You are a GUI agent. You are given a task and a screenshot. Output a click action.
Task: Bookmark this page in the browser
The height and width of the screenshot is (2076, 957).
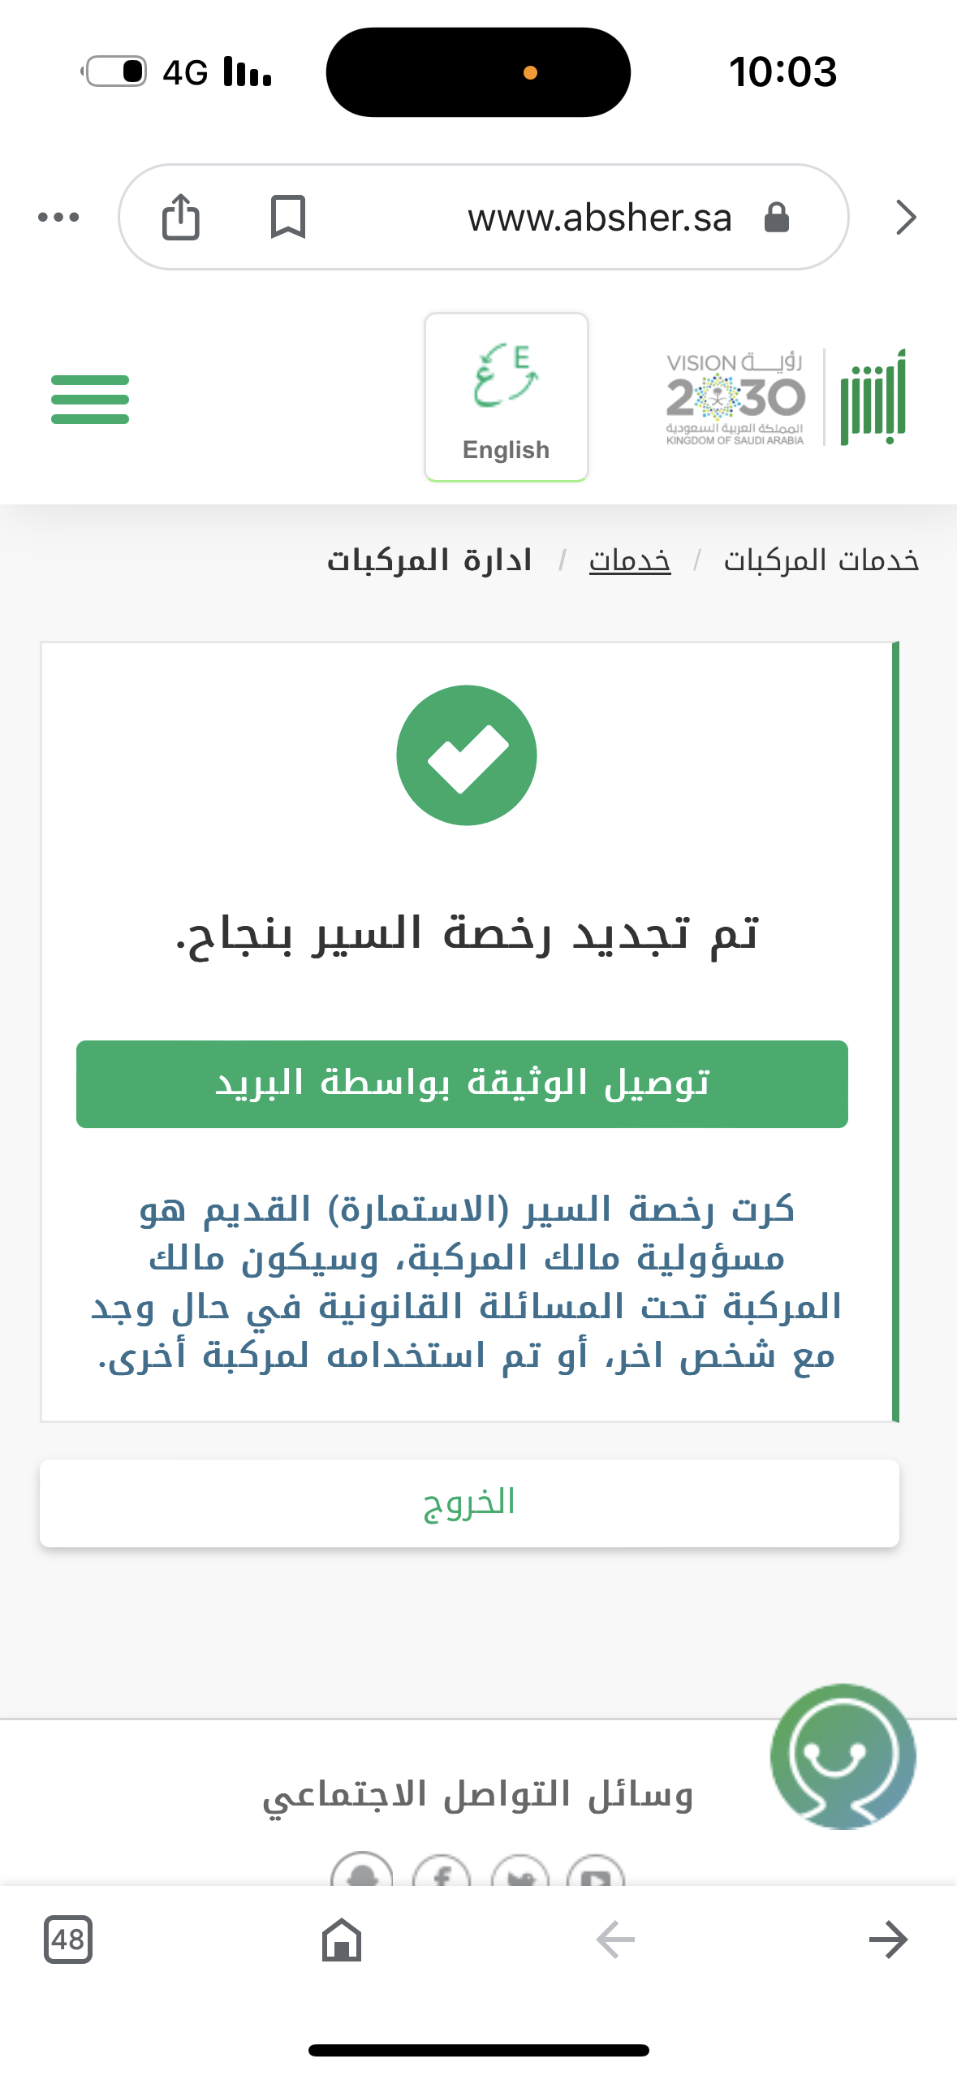click(287, 217)
